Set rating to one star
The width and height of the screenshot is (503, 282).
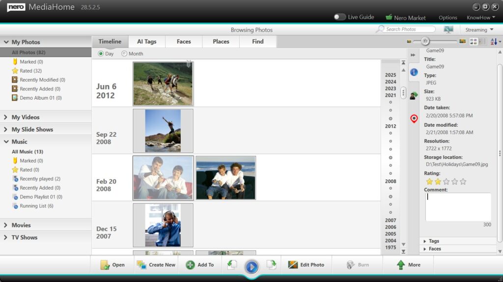tap(429, 182)
